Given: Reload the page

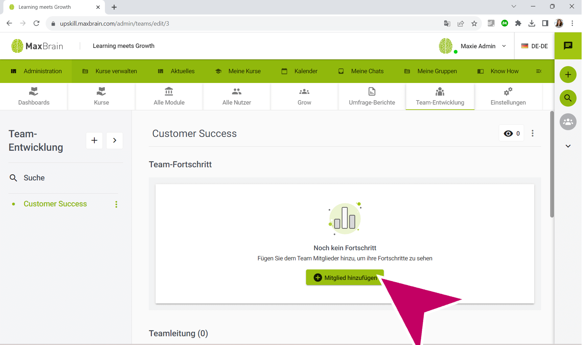Looking at the screenshot, I should coord(37,23).
